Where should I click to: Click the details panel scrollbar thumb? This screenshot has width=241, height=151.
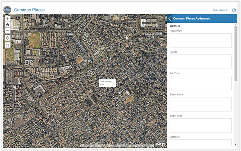(x=236, y=53)
